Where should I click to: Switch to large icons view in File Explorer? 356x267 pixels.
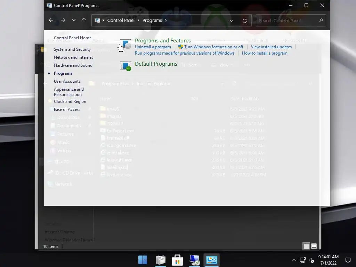314,246
